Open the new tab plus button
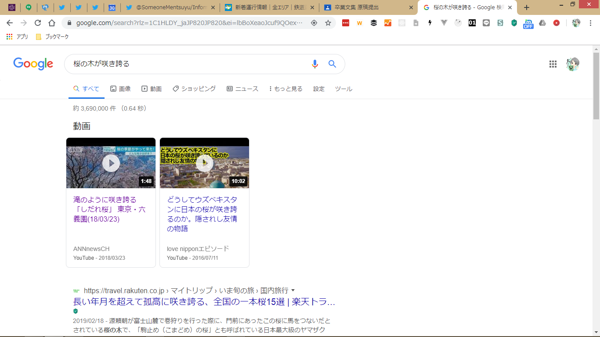Viewport: 600px width, 337px height. coord(527,7)
